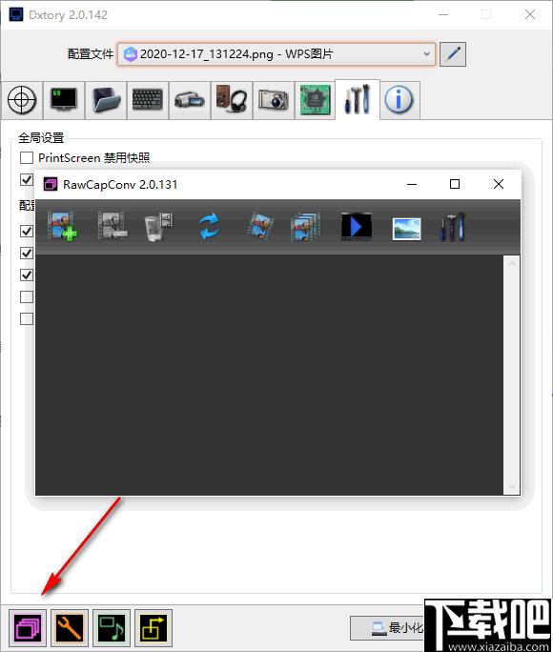Convert multiple videos with stacked filmstrip icon
The width and height of the screenshot is (553, 652).
tap(306, 227)
